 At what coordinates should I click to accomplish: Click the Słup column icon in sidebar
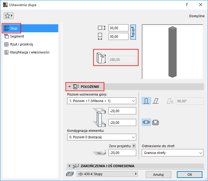[x=6, y=28]
